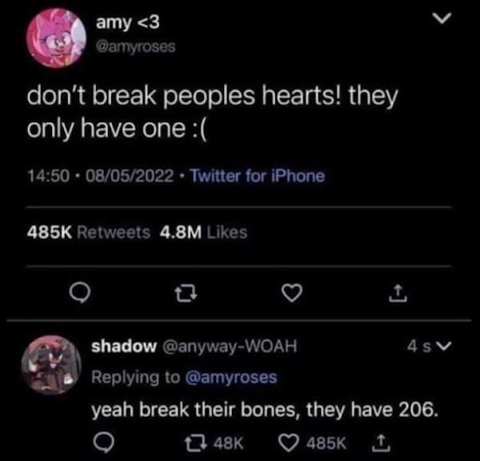
Task: Open the @amyroses mention in the reply
Action: point(231,377)
